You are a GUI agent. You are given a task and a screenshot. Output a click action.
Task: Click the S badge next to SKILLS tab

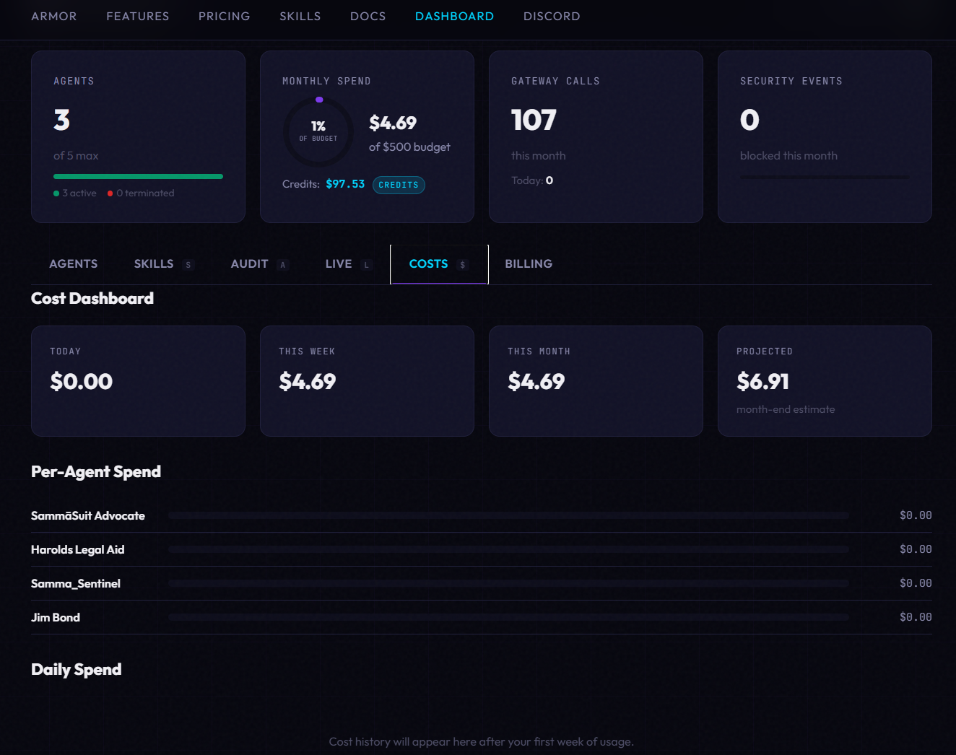[187, 264]
